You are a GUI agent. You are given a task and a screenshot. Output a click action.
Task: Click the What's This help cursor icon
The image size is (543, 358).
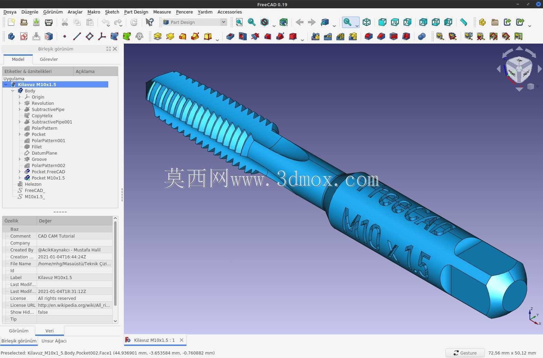point(149,22)
